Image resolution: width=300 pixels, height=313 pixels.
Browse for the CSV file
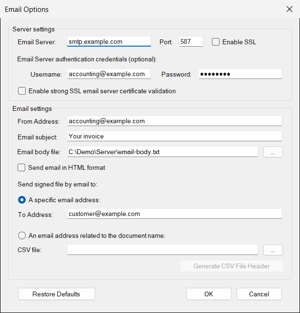273,250
